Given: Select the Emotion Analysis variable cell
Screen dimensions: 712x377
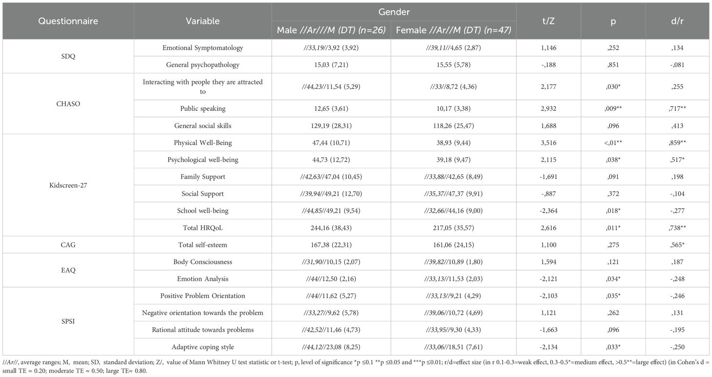Looking at the screenshot, I should coord(202,278).
